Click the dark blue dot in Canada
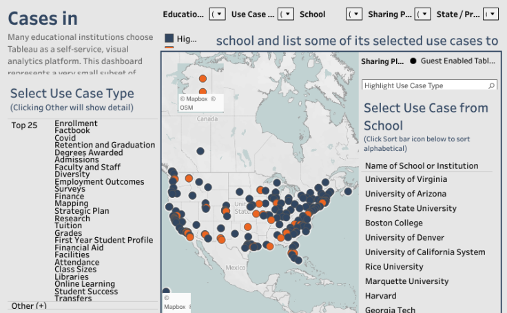This screenshot has width=507, height=313. pyautogui.click(x=200, y=151)
